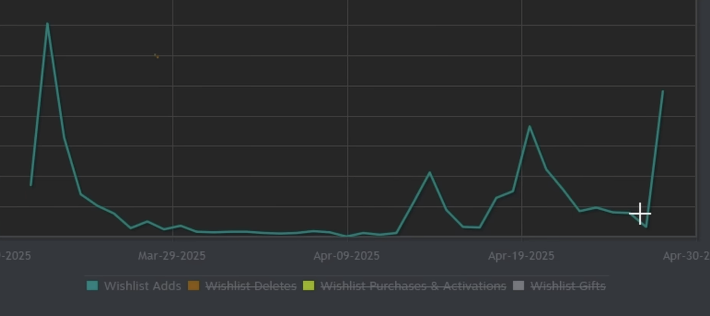
Task: Click the gray Wishlist Gifts color swatch
Action: (519, 286)
